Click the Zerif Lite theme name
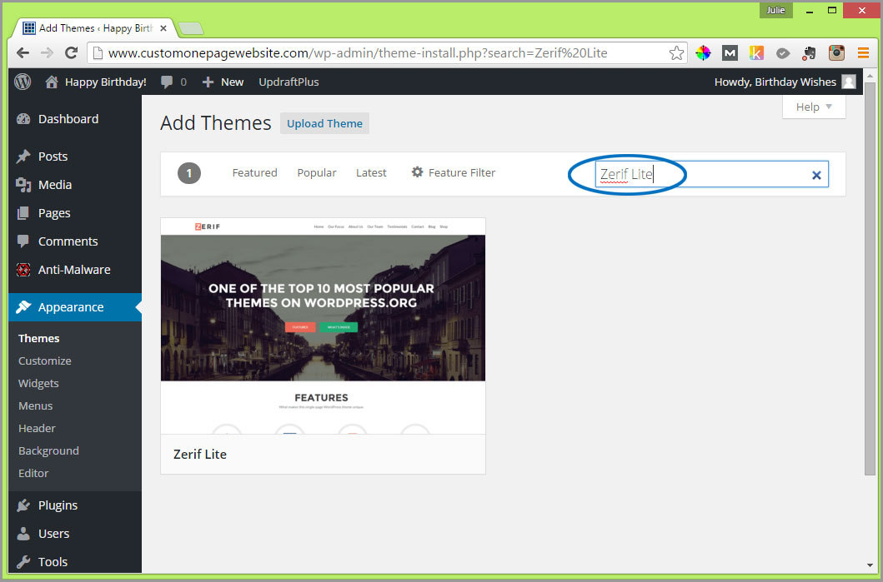 pos(200,455)
